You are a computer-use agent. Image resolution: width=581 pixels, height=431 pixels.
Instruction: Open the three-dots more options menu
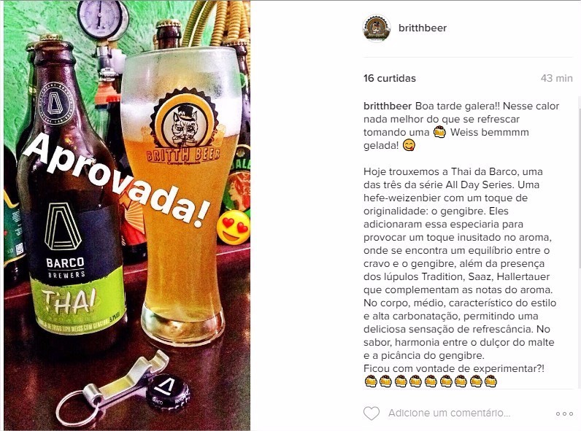point(564,413)
